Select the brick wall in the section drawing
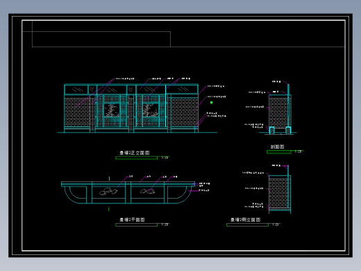Viewport: 361px width, 271px height. [x=278, y=113]
